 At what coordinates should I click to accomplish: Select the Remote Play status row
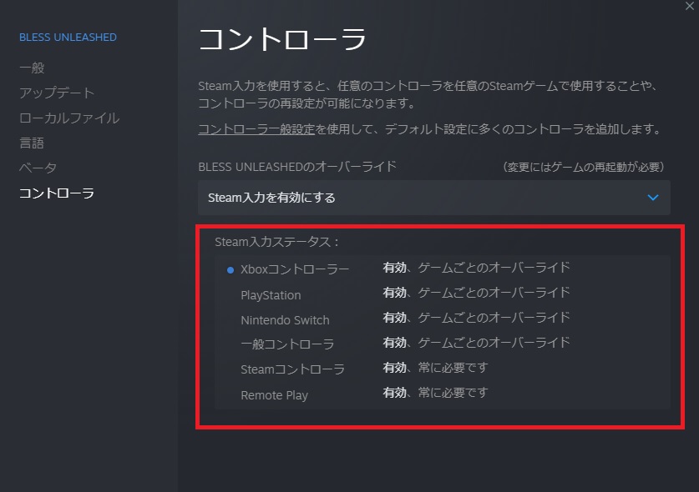tap(443, 394)
